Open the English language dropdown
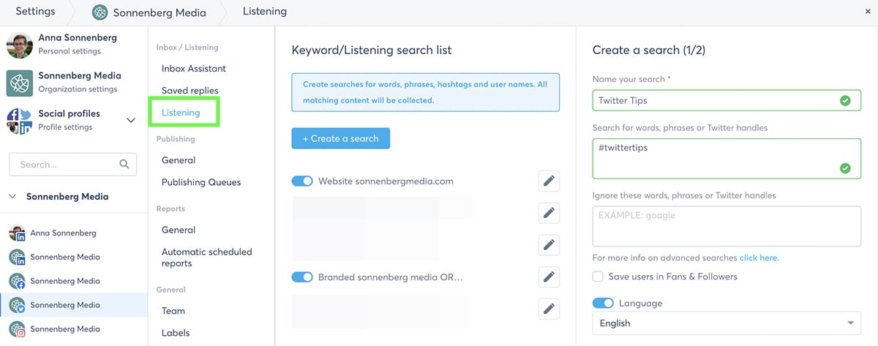The width and height of the screenshot is (878, 346). click(x=727, y=323)
